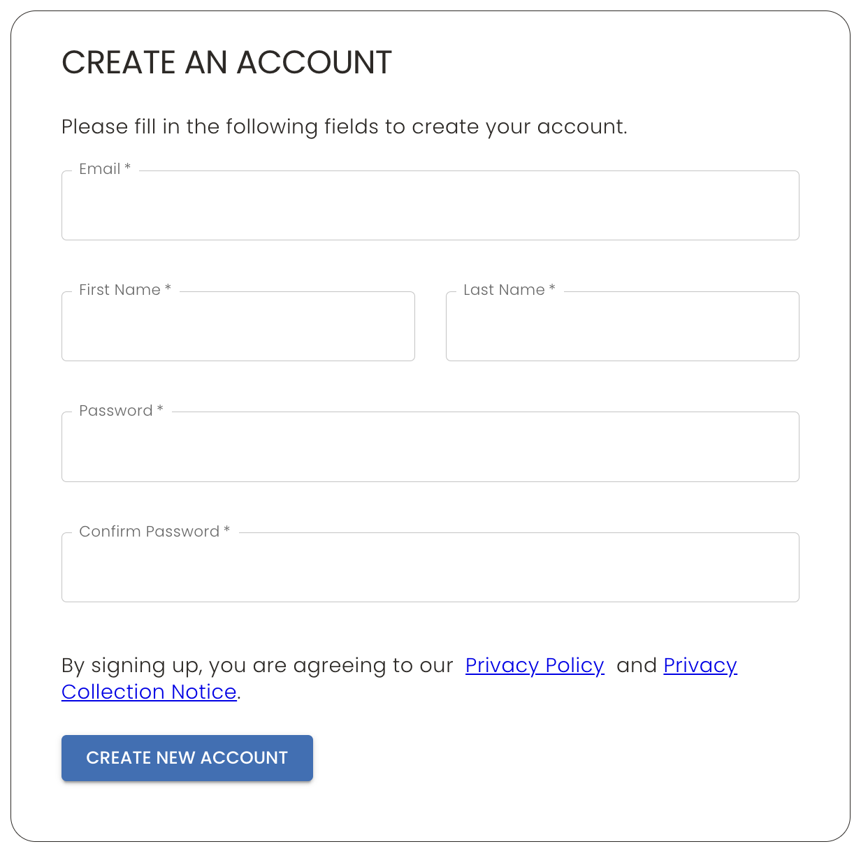Submit with Create New Account button

click(x=187, y=758)
